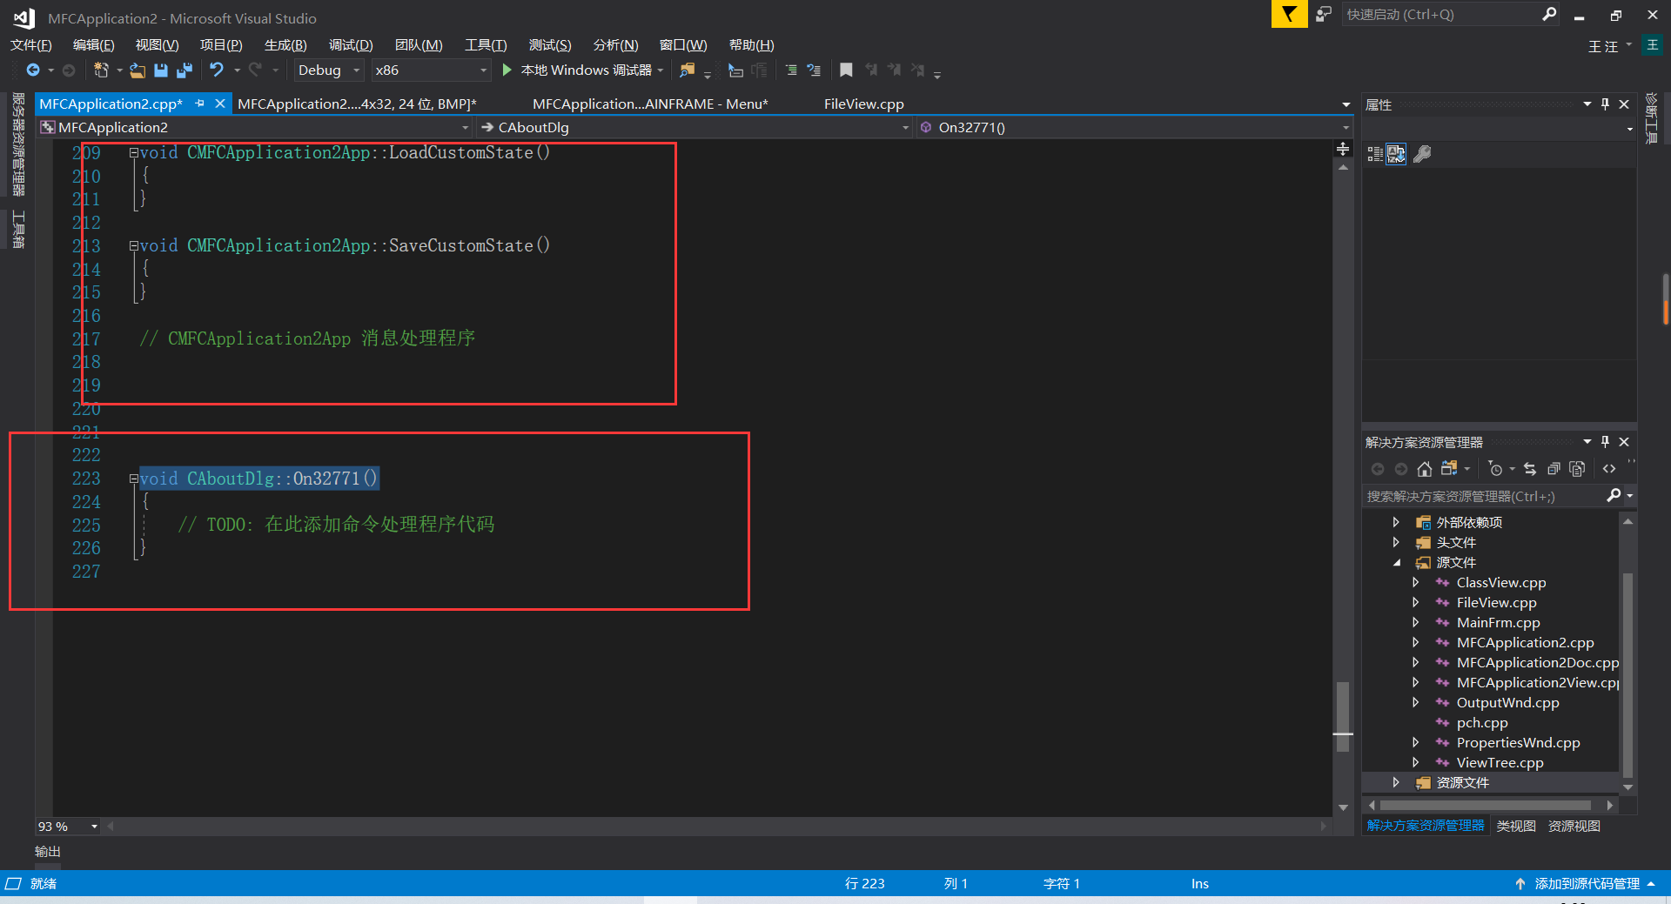Click the Collapse All icon in Solution Explorer
This screenshot has height=904, width=1671.
click(x=1554, y=469)
